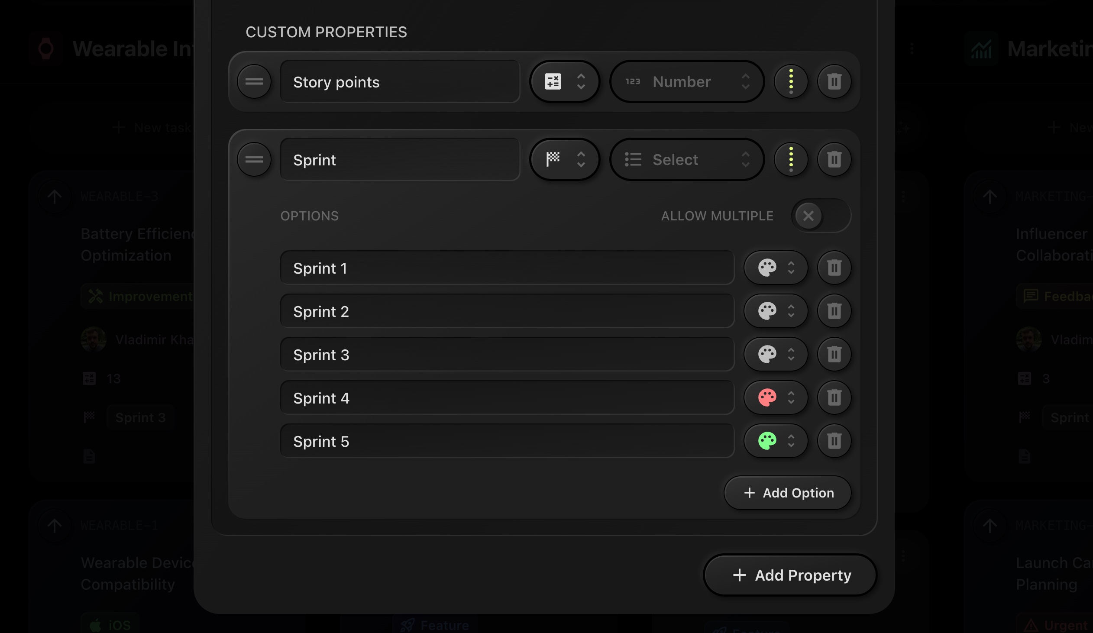1093x633 pixels.
Task: Edit the Story points name field
Action: point(399,82)
